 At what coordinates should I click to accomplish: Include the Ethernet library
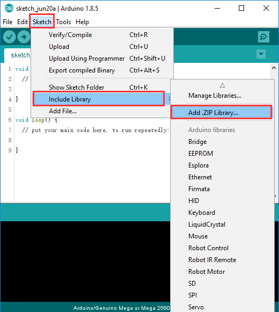222,177
